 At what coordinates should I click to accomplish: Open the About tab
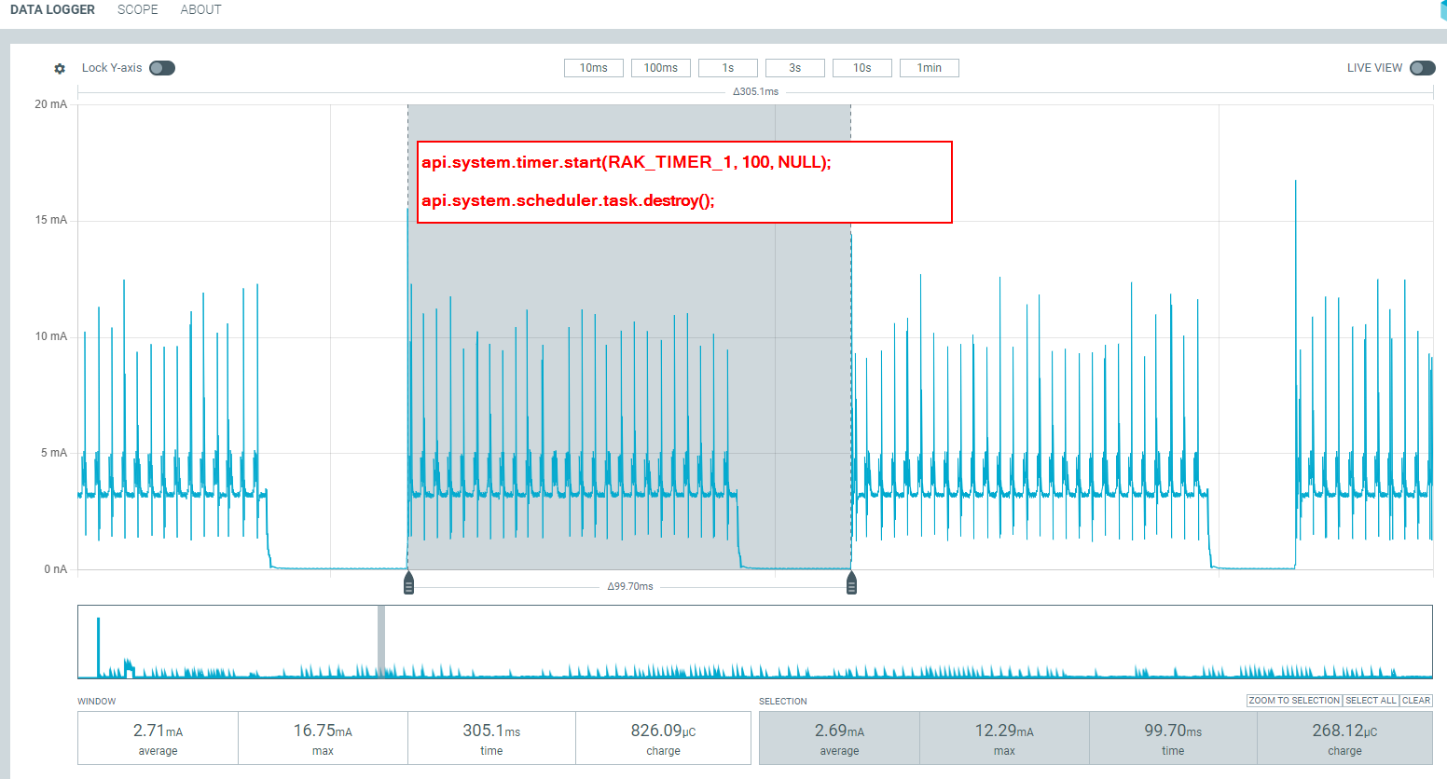200,9
